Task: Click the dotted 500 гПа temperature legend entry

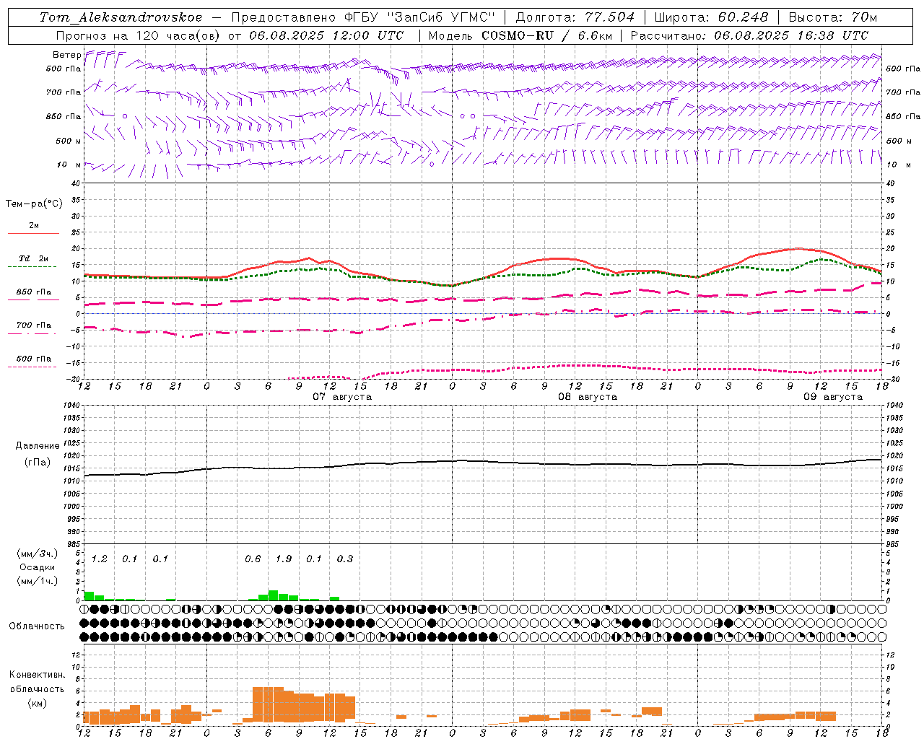Action: coord(33,359)
